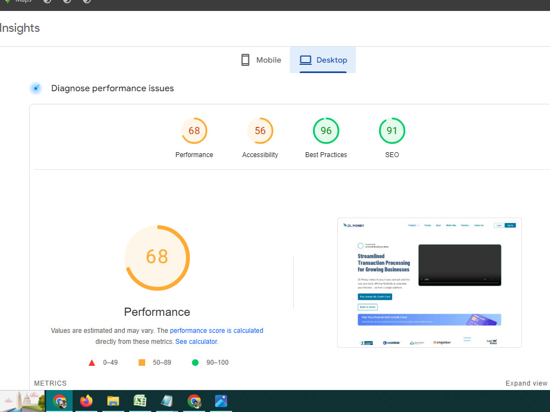The height and width of the screenshot is (412, 550).
Task: Open the Photos app taskbar icon
Action: (x=221, y=401)
